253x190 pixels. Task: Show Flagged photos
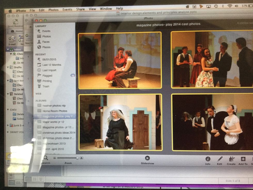(47, 76)
